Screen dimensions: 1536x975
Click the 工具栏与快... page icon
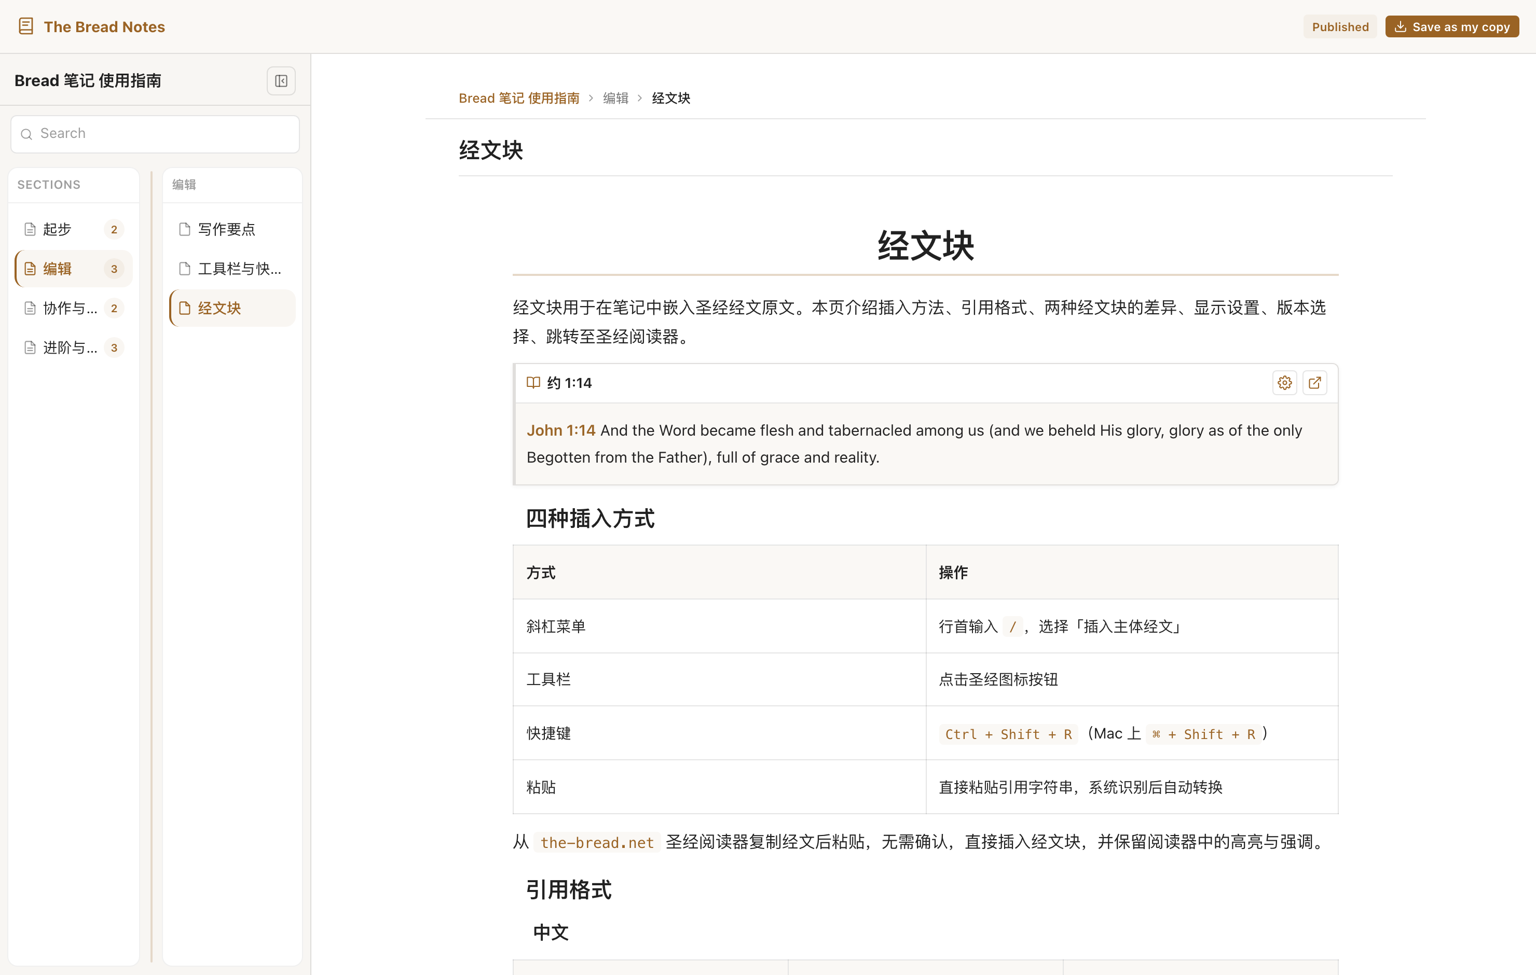click(x=185, y=269)
